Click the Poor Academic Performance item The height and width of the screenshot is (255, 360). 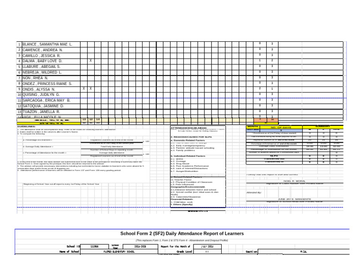coord(190,166)
